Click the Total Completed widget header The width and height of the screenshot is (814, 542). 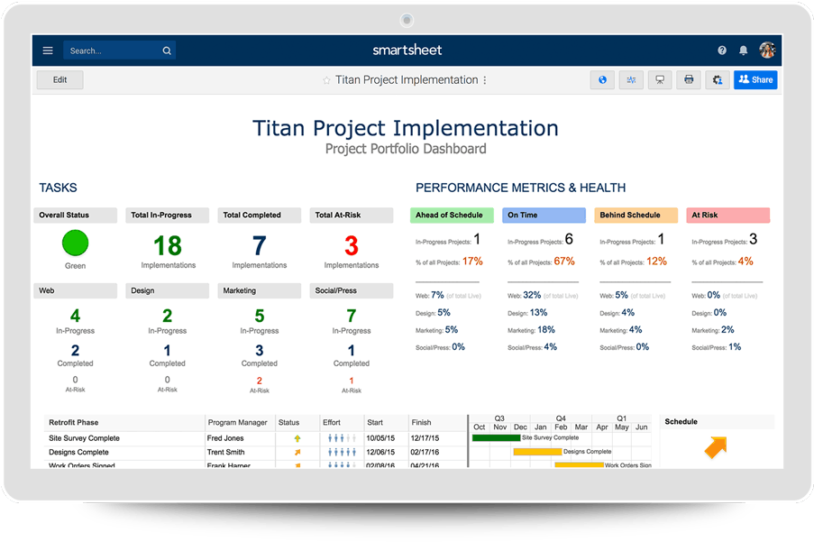point(259,216)
